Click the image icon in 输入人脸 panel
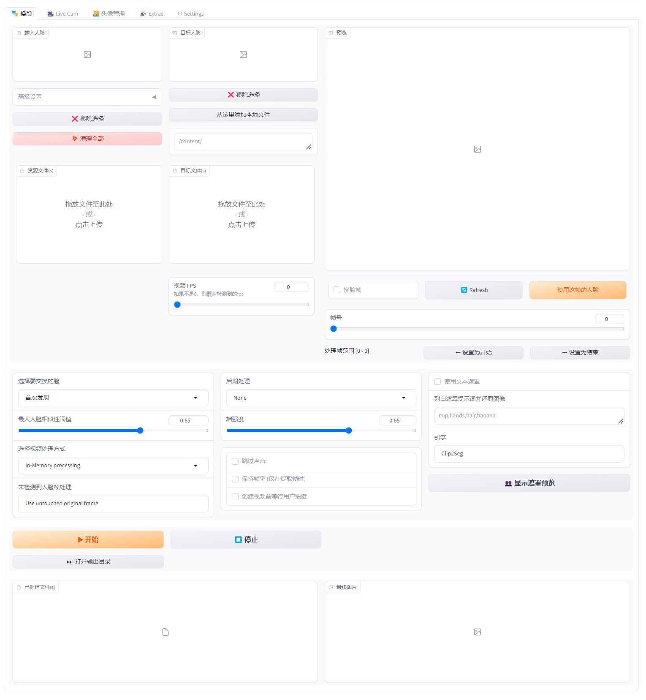The height and width of the screenshot is (700, 646). 87,54
